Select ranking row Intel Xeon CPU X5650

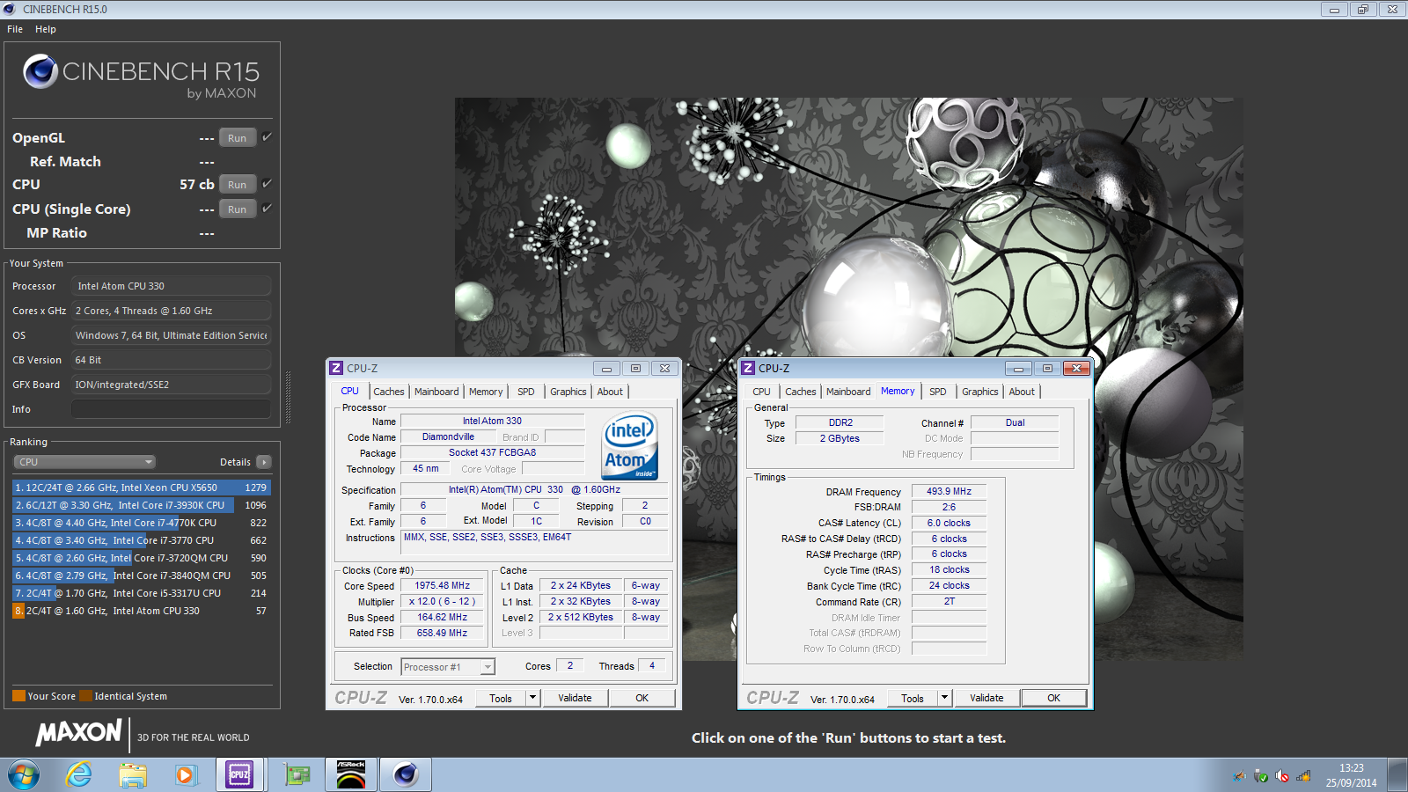click(141, 488)
